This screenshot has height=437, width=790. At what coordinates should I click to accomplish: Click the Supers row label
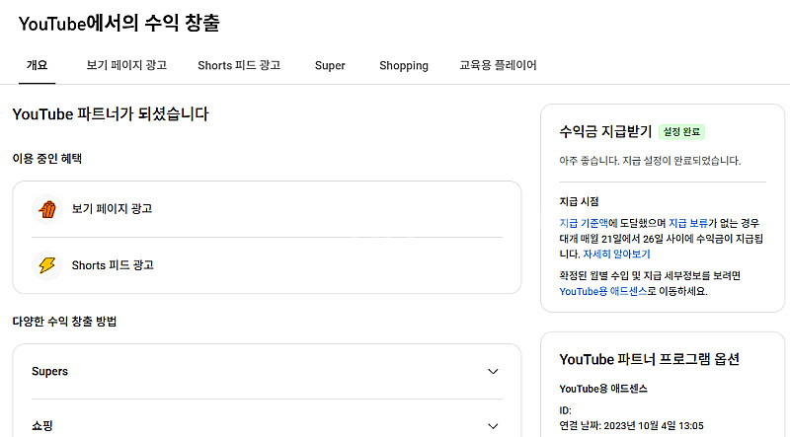tap(49, 371)
